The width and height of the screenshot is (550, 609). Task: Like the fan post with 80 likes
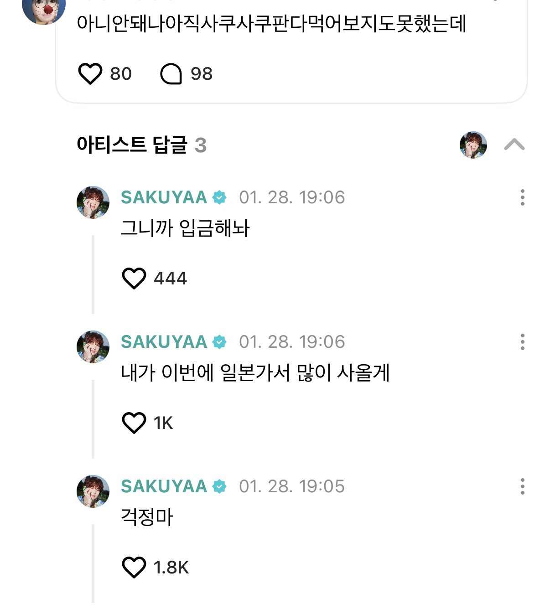click(90, 74)
